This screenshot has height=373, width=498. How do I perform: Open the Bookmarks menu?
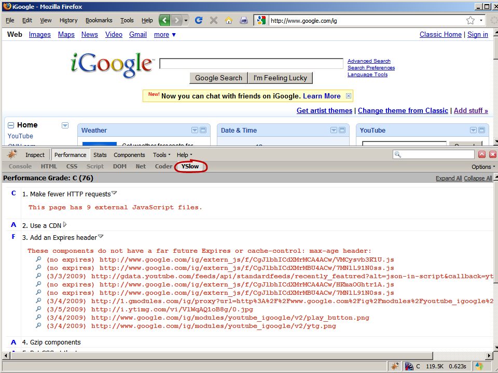coord(99,20)
